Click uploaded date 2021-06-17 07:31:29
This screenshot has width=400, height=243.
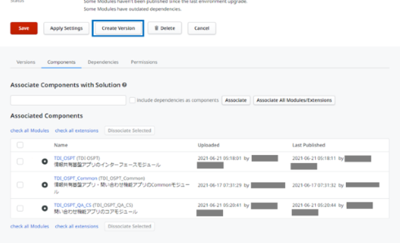click(x=220, y=185)
